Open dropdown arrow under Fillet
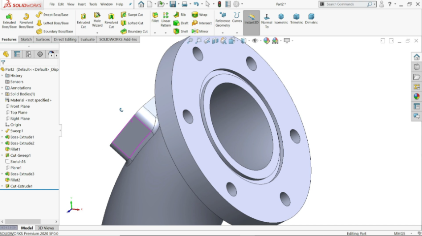This screenshot has height=236, width=422. (x=155, y=33)
